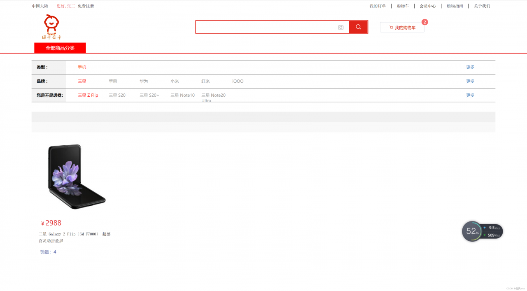Open the Galaxy Z Flip product image
The height and width of the screenshot is (291, 527).
tap(77, 176)
